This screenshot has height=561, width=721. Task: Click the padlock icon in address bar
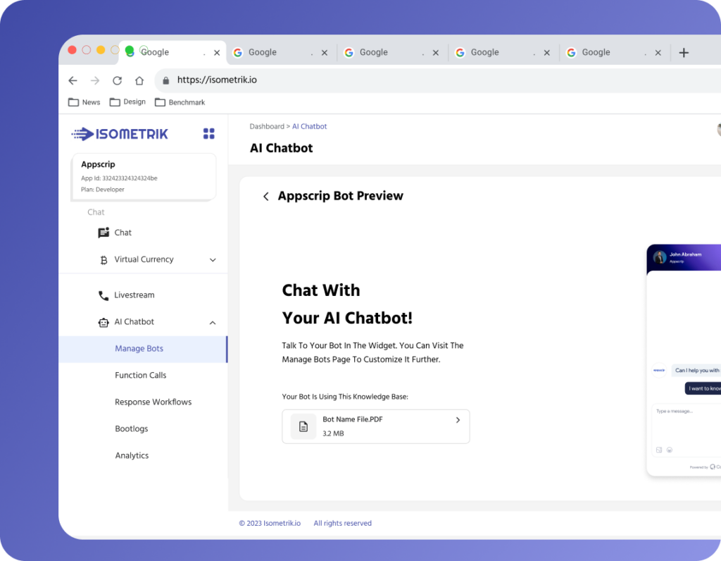pos(166,80)
